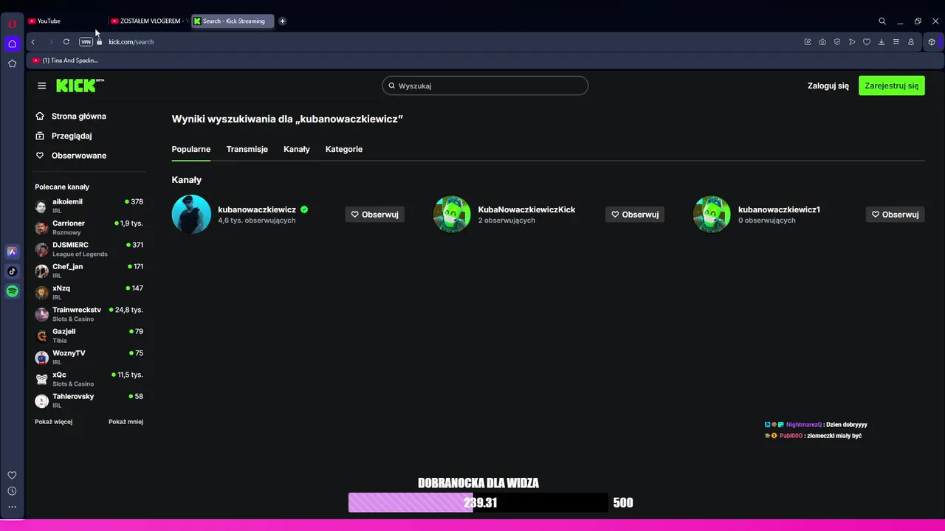Image resolution: width=945 pixels, height=531 pixels.
Task: Go back with browser back arrow
Action: 33,42
